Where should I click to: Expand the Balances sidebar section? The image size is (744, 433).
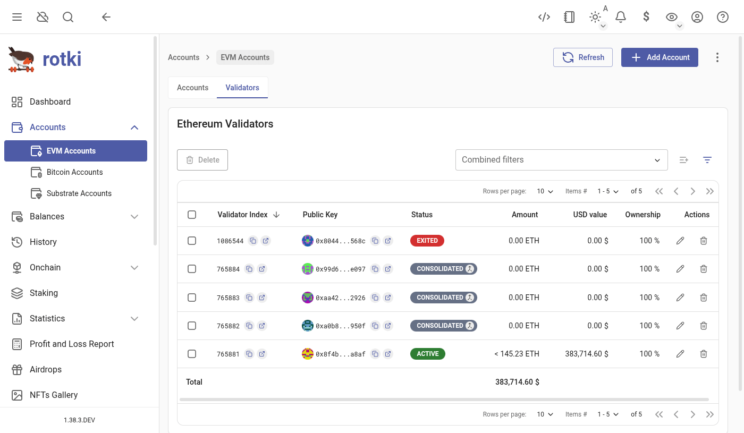click(x=134, y=217)
